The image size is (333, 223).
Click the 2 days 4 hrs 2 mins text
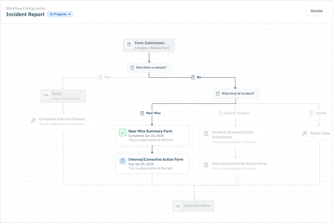(66, 99)
